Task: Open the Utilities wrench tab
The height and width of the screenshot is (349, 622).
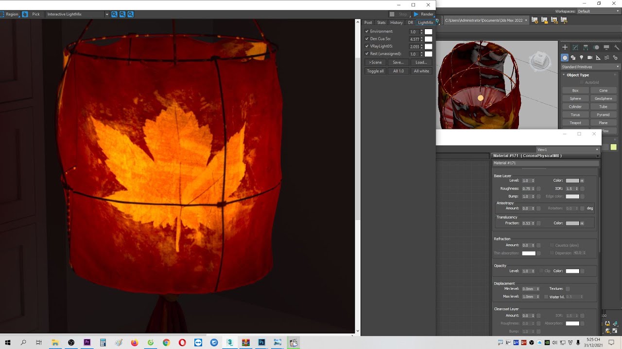Action: click(617, 47)
